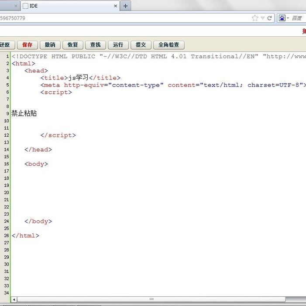Viewport: 306px width, 306px height.
Task: Click the </body> tag on line 24
Action: (x=38, y=221)
